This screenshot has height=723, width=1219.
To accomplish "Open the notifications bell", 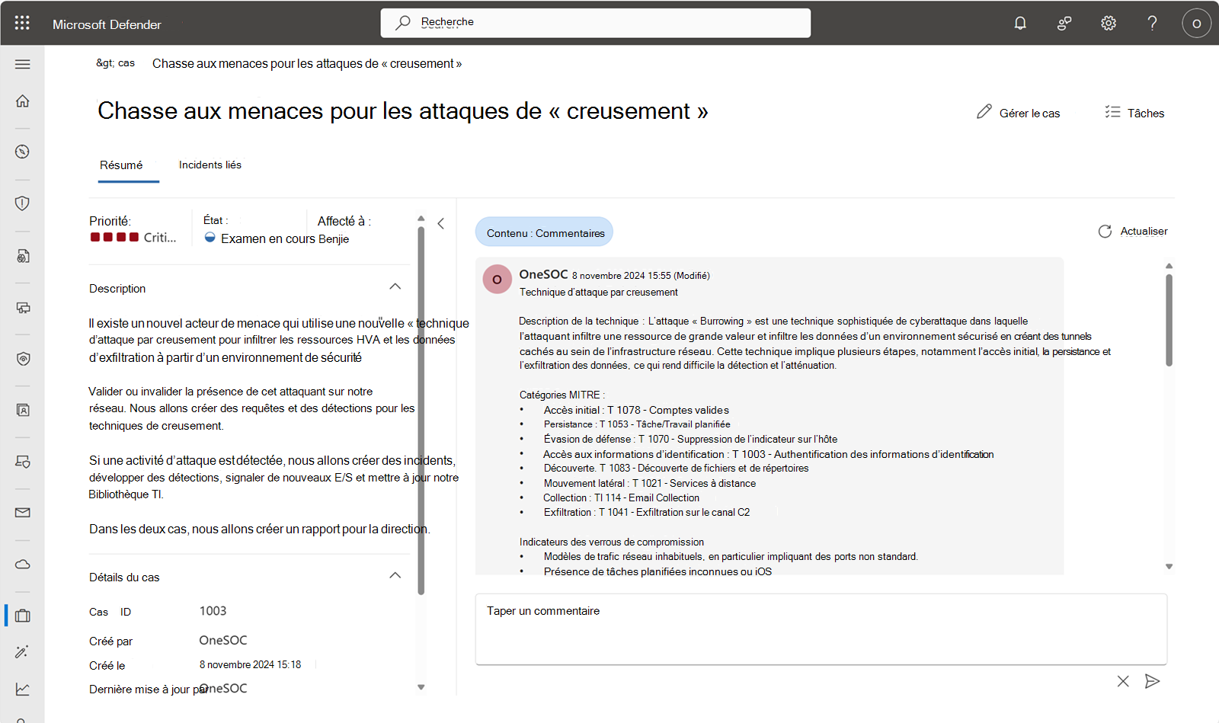I will coord(1019,23).
